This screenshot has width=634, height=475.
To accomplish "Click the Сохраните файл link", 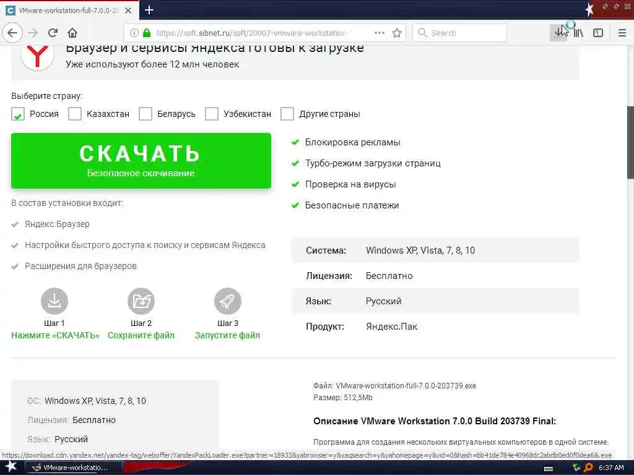I will tap(141, 335).
